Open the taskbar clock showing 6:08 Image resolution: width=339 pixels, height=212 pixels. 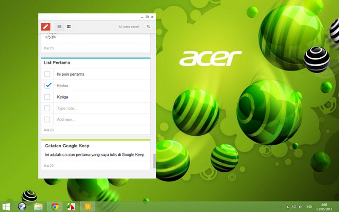pyautogui.click(x=324, y=207)
